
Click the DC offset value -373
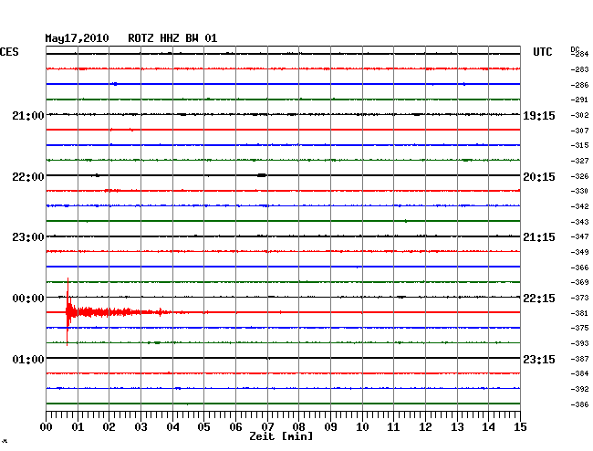click(x=579, y=298)
